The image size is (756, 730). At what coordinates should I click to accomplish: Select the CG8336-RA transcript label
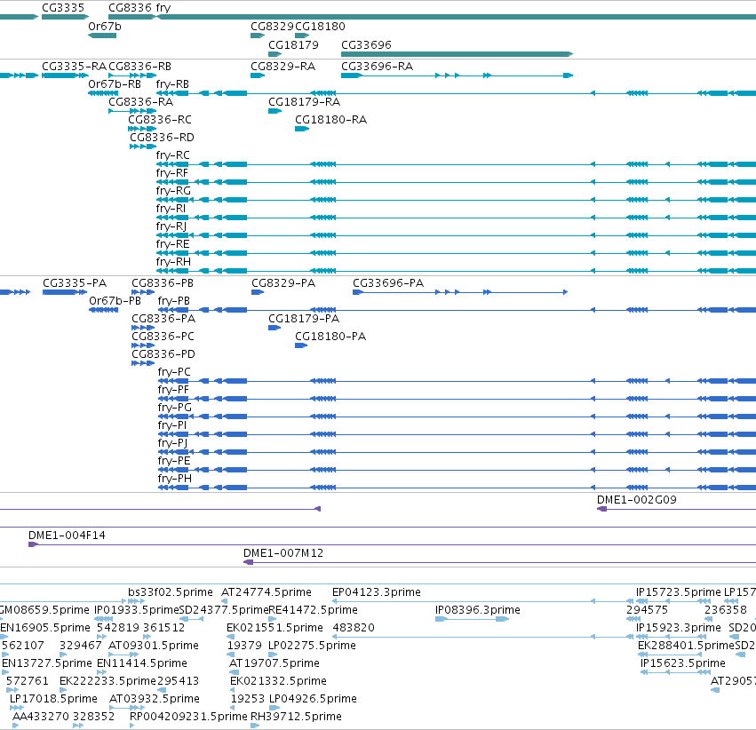pyautogui.click(x=140, y=102)
